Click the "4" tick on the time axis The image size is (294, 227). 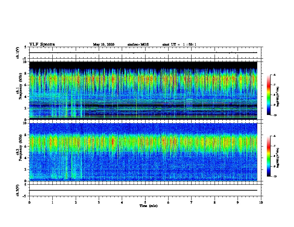pos(122,202)
